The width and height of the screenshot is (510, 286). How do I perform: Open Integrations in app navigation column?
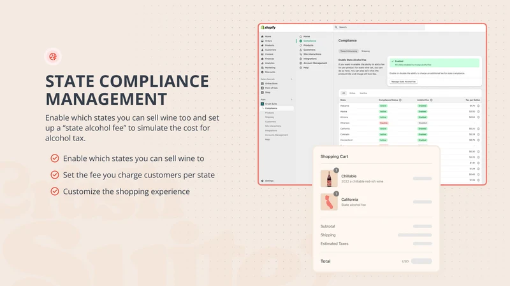pyautogui.click(x=310, y=58)
